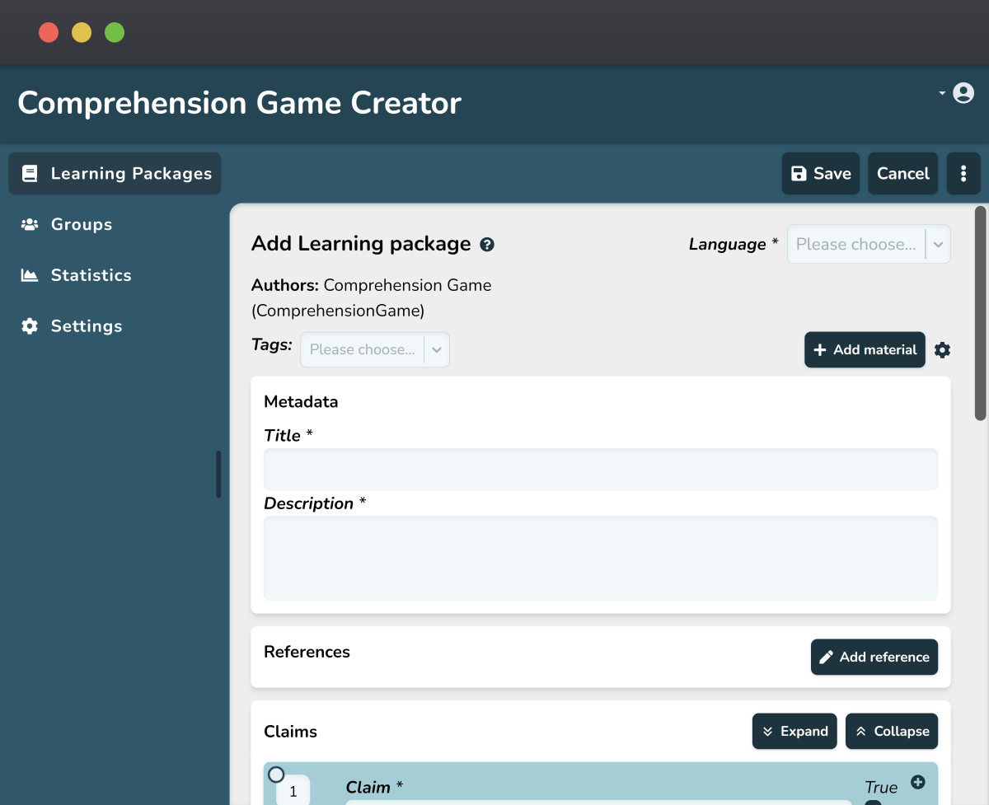
Task: Click the Comprehension Game Creator title
Action: click(239, 103)
